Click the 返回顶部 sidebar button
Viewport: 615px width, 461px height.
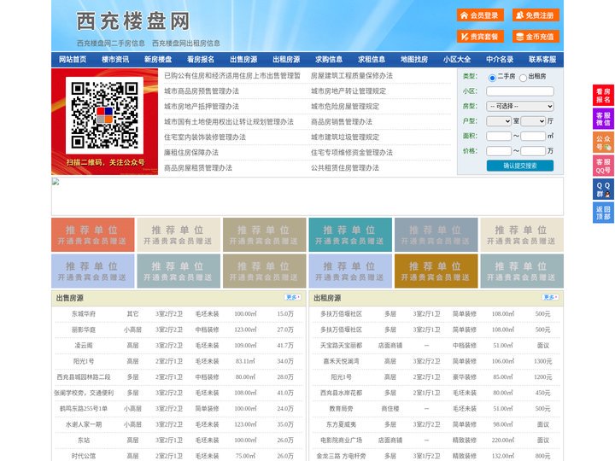pyautogui.click(x=603, y=213)
